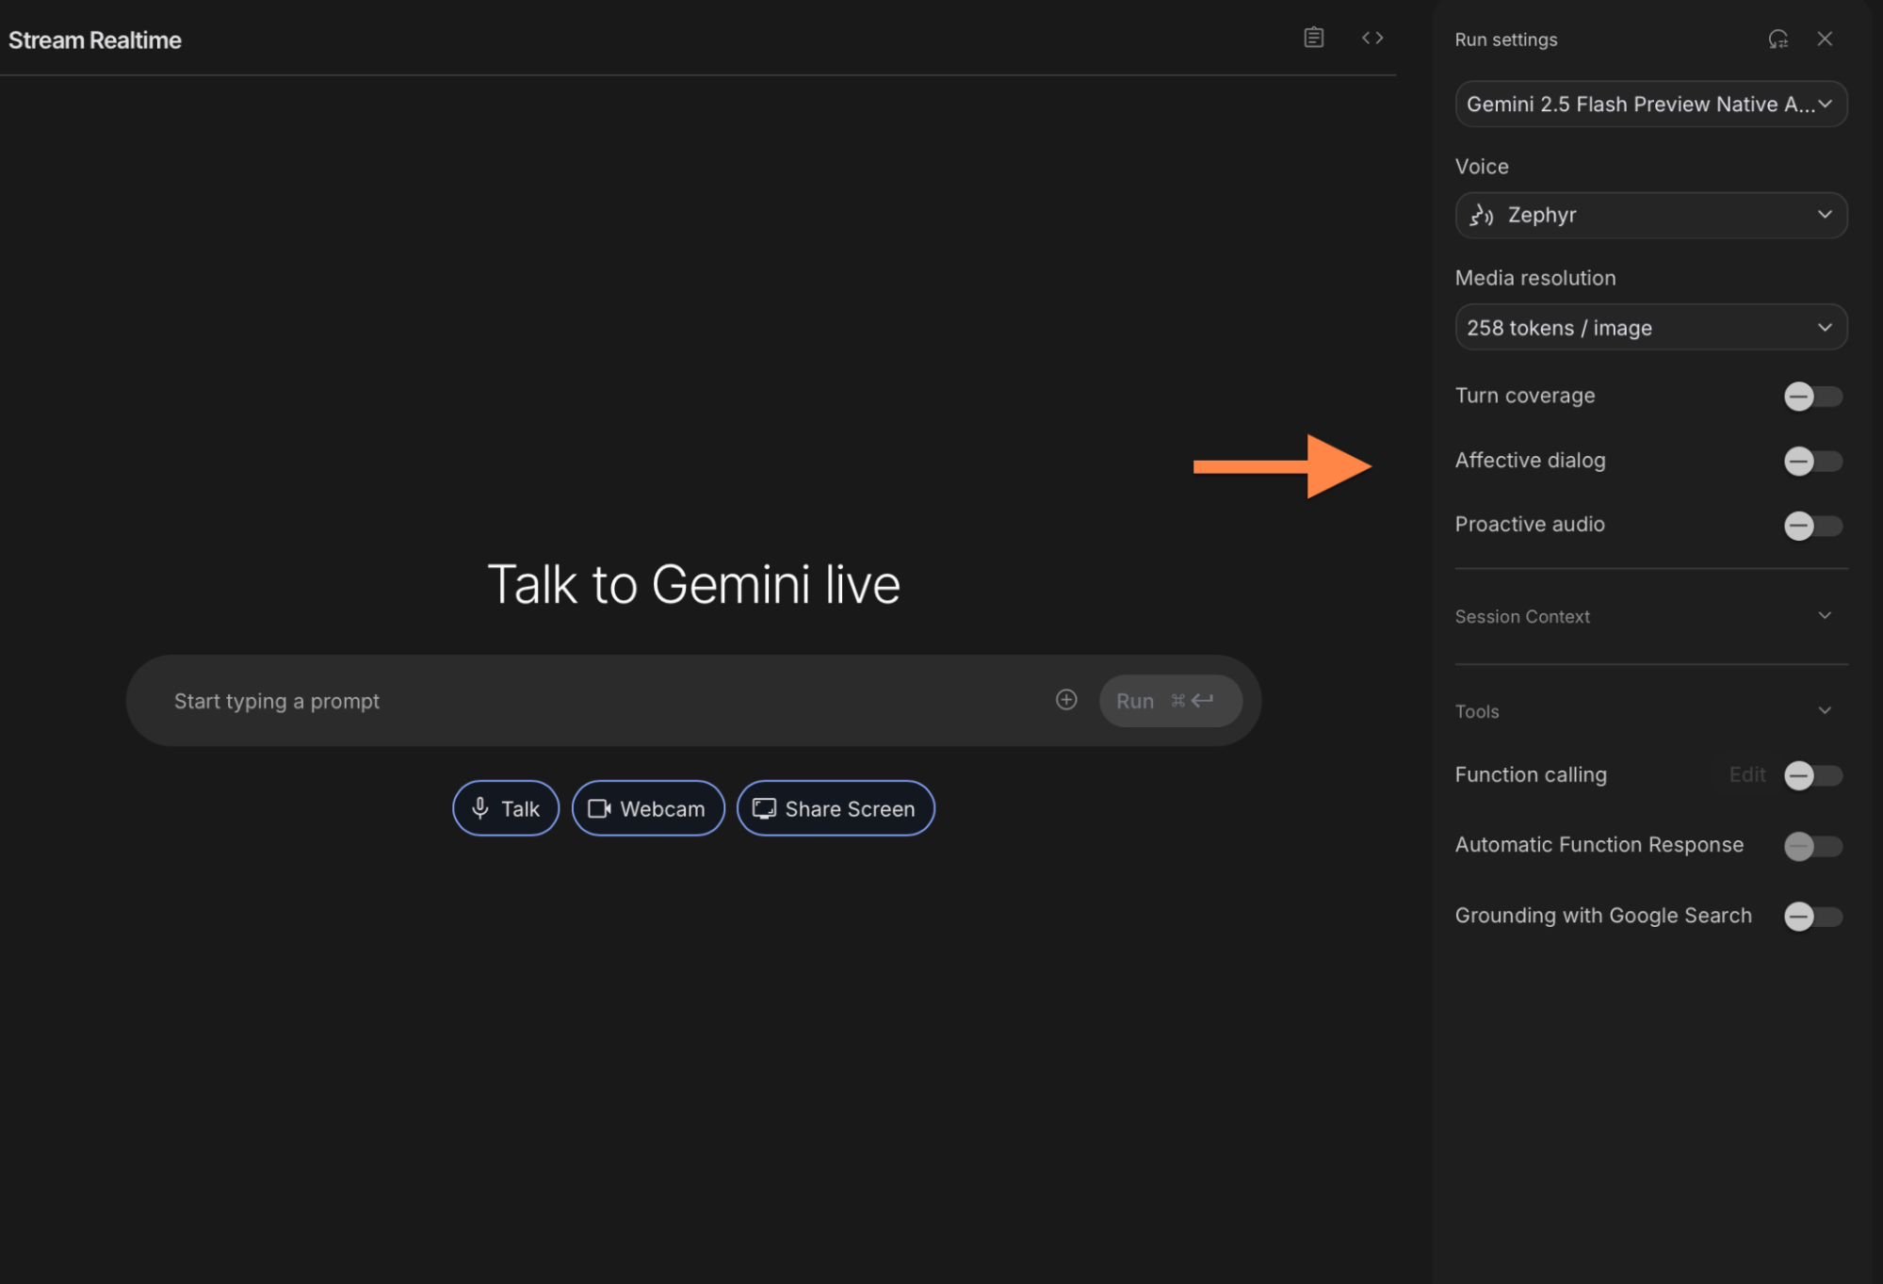
Task: Click the Share Screen button
Action: point(836,808)
